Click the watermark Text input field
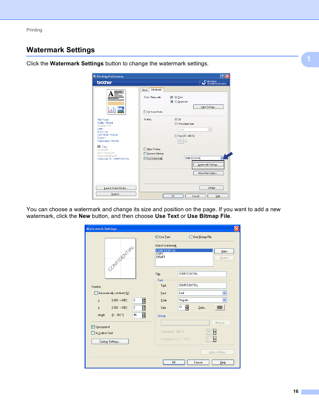 point(202,285)
